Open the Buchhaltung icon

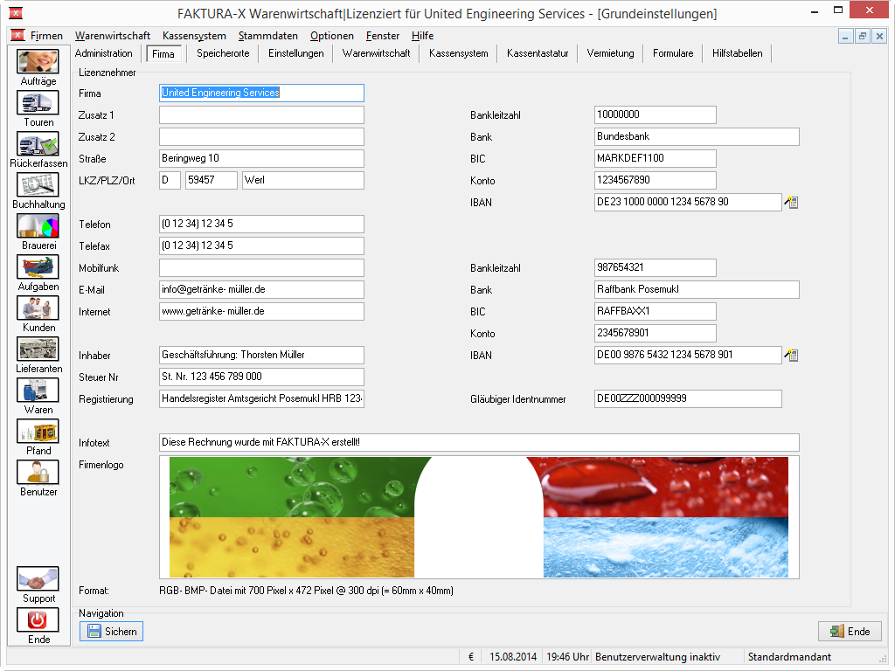click(38, 185)
